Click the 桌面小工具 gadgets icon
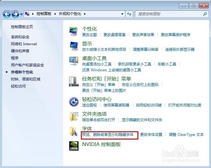Viewport: 211px width, 168px height. coord(74,61)
